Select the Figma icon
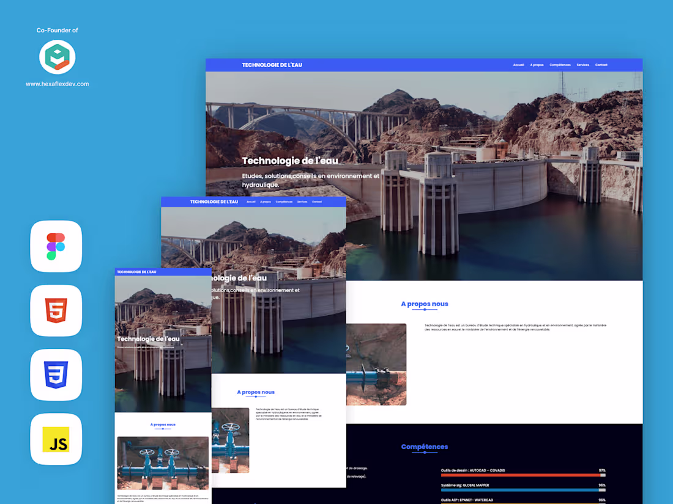Image resolution: width=673 pixels, height=504 pixels. coord(56,246)
